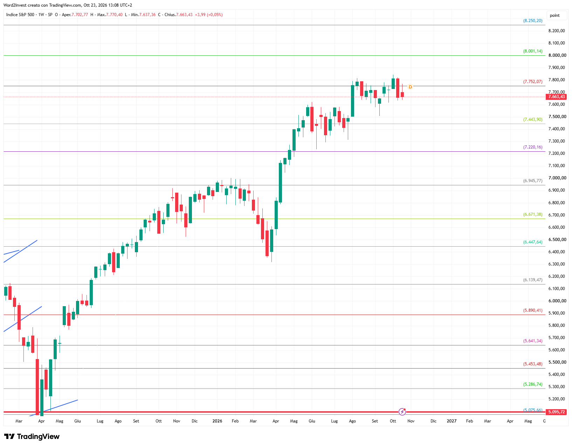Click the TradingView logo at the bottom

[x=32, y=436]
